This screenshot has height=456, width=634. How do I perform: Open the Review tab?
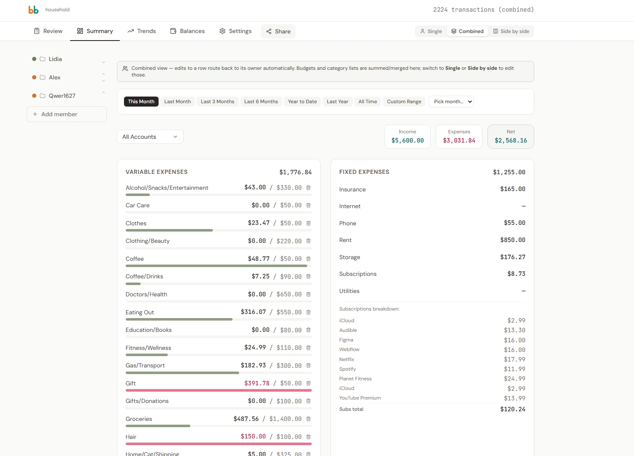48,31
